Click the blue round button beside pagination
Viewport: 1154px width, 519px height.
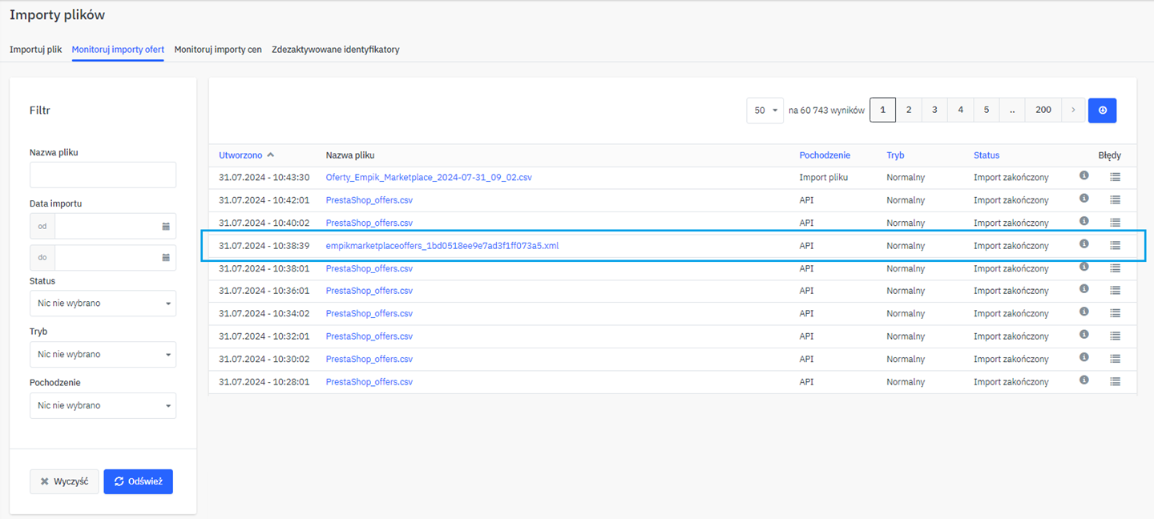1102,111
